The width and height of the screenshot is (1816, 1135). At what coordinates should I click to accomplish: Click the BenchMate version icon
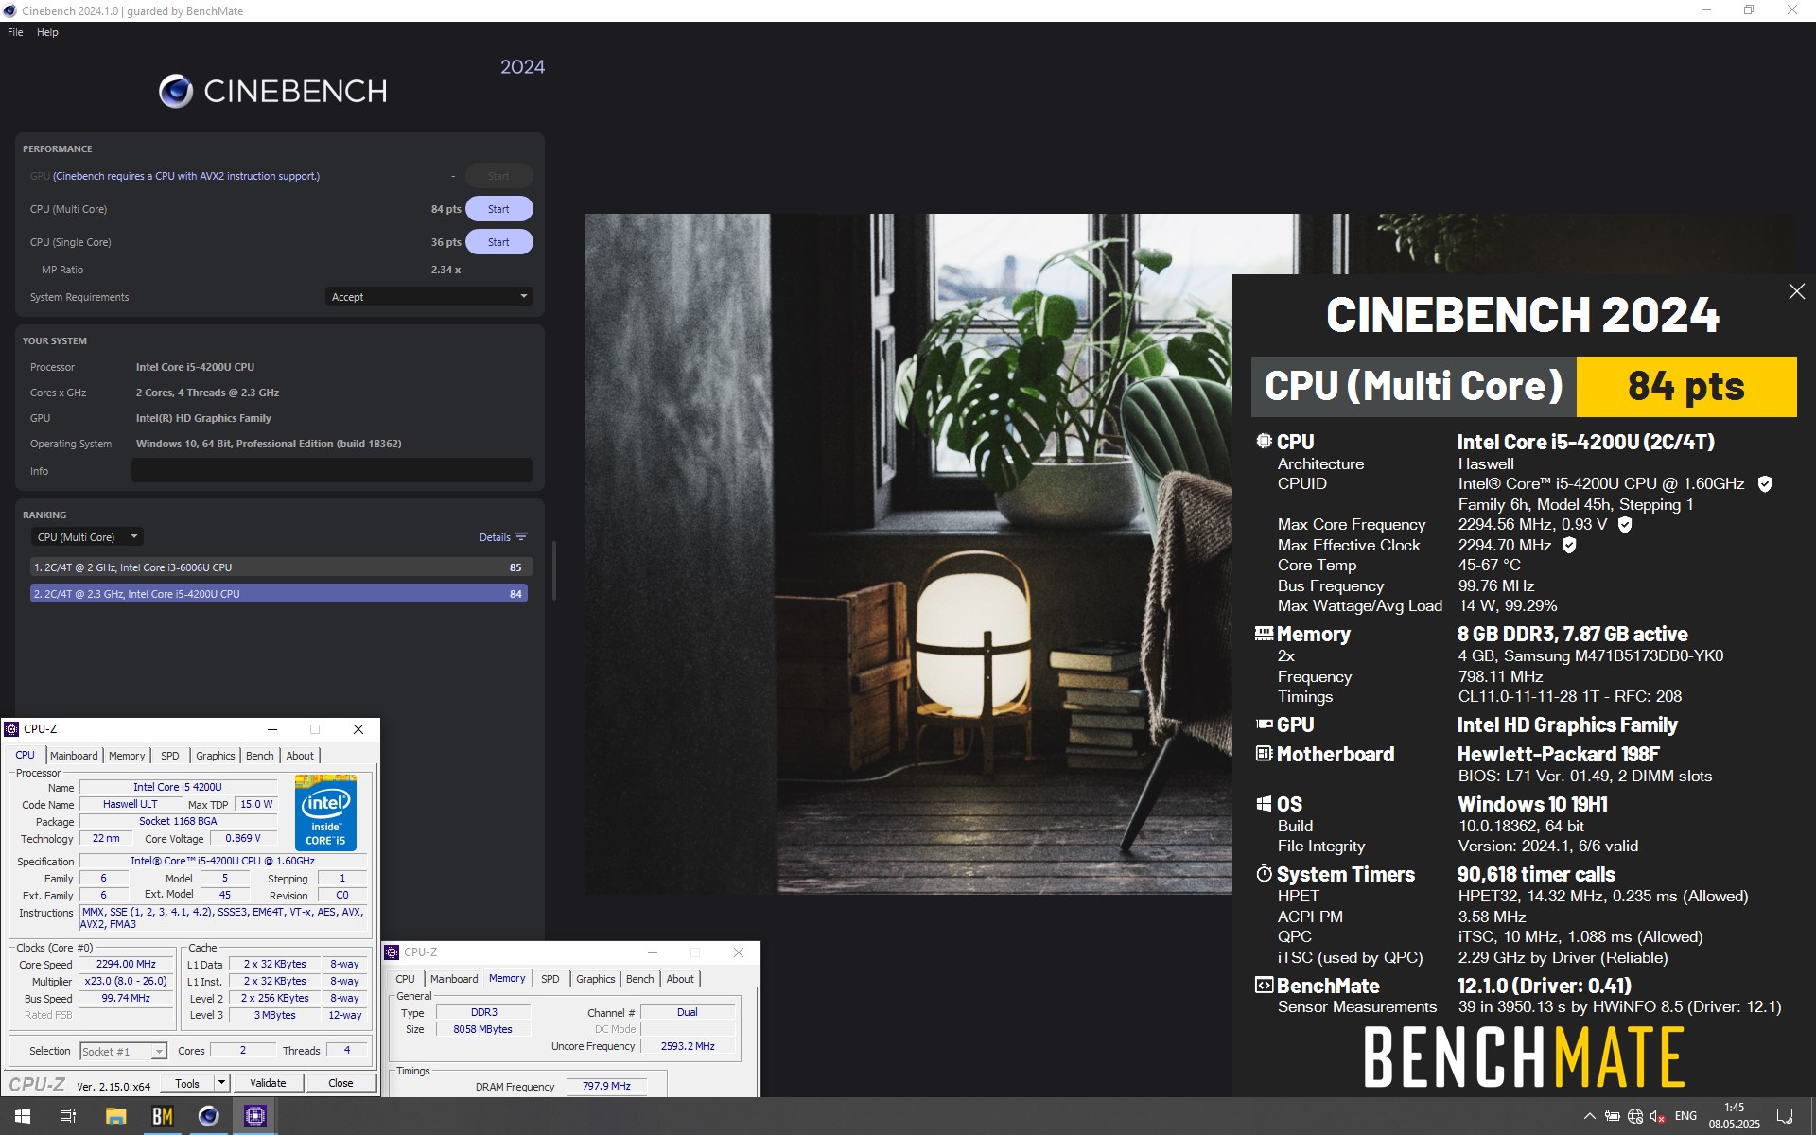pos(1264,986)
